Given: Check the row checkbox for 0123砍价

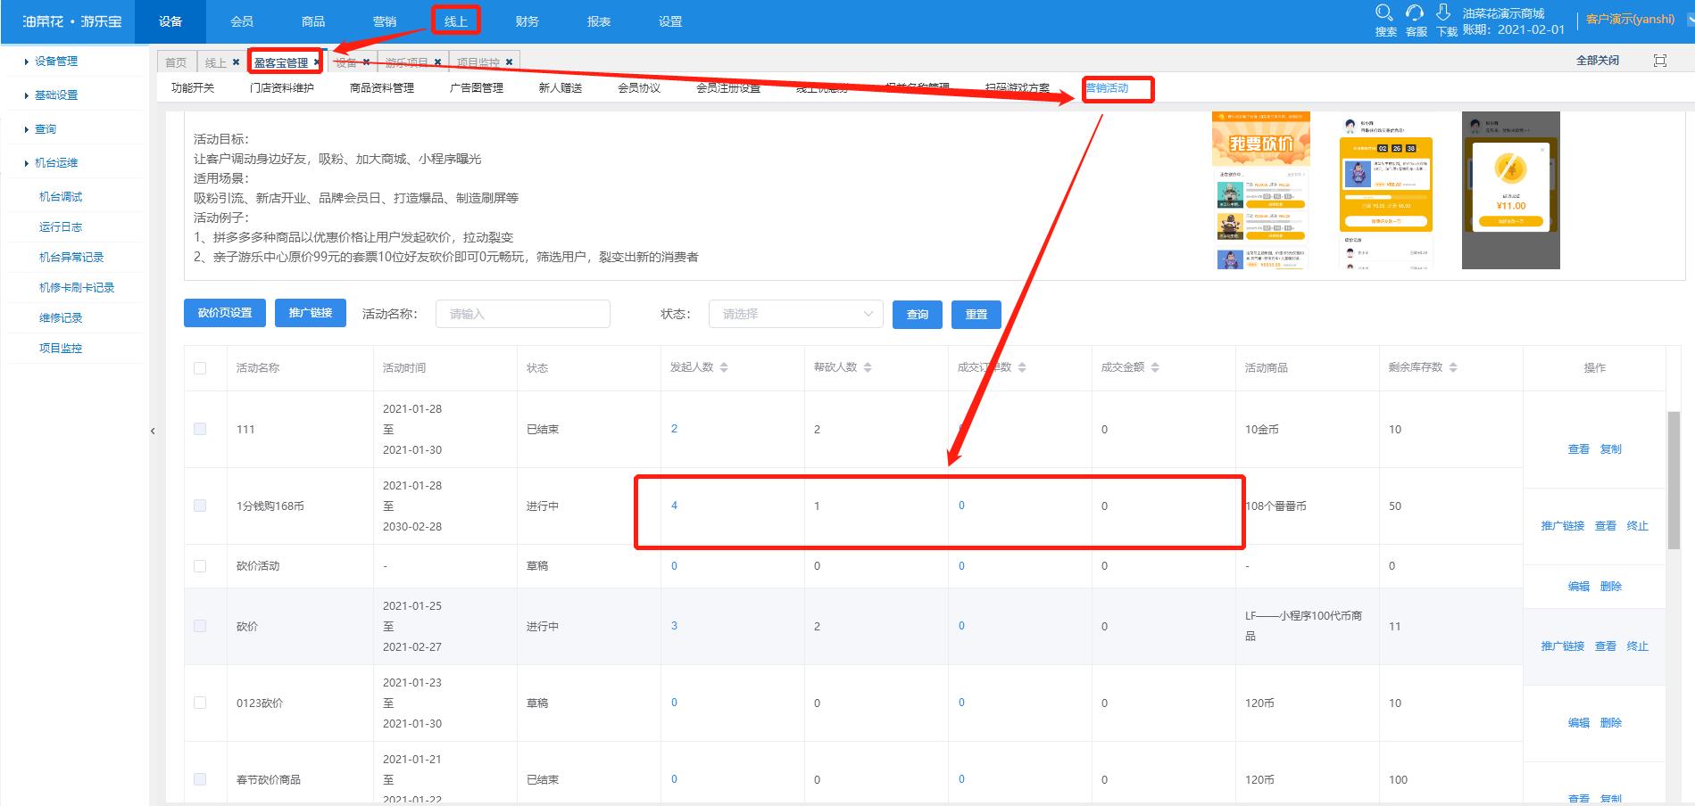Looking at the screenshot, I should (x=200, y=703).
